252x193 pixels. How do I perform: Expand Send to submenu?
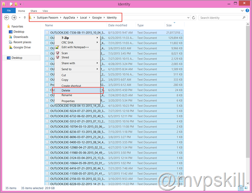pos(77,69)
